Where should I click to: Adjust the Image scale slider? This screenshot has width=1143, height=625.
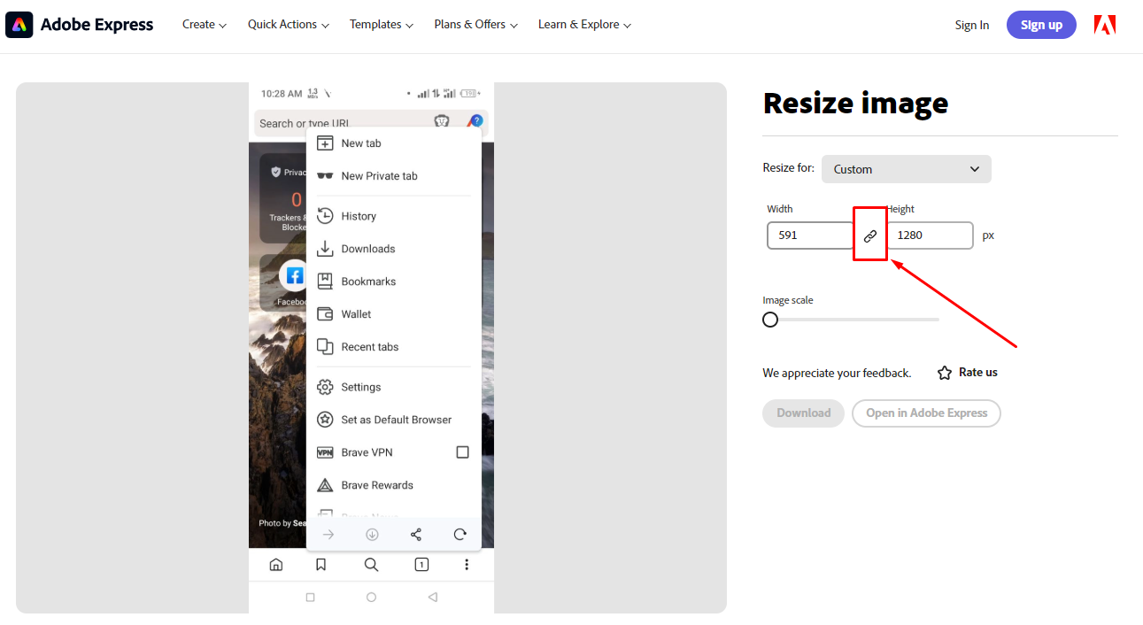click(x=769, y=319)
